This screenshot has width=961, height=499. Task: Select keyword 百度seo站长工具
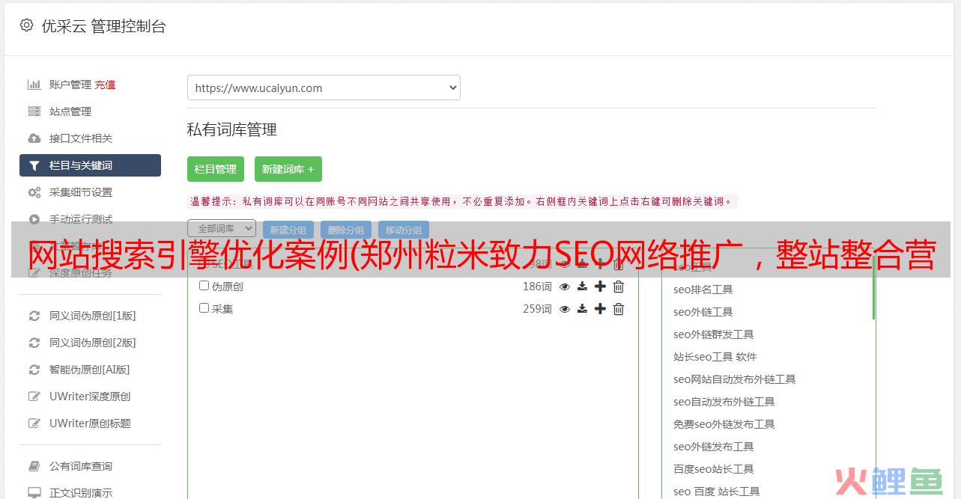tap(714, 469)
